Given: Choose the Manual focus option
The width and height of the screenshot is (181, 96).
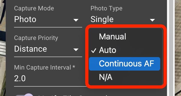Looking at the screenshot, I should point(124,37).
